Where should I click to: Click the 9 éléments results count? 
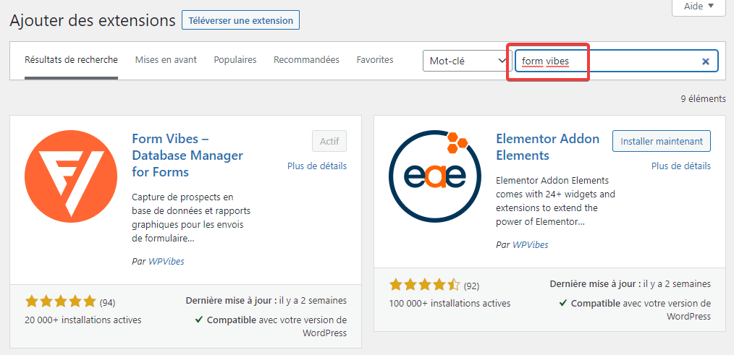pyautogui.click(x=704, y=98)
